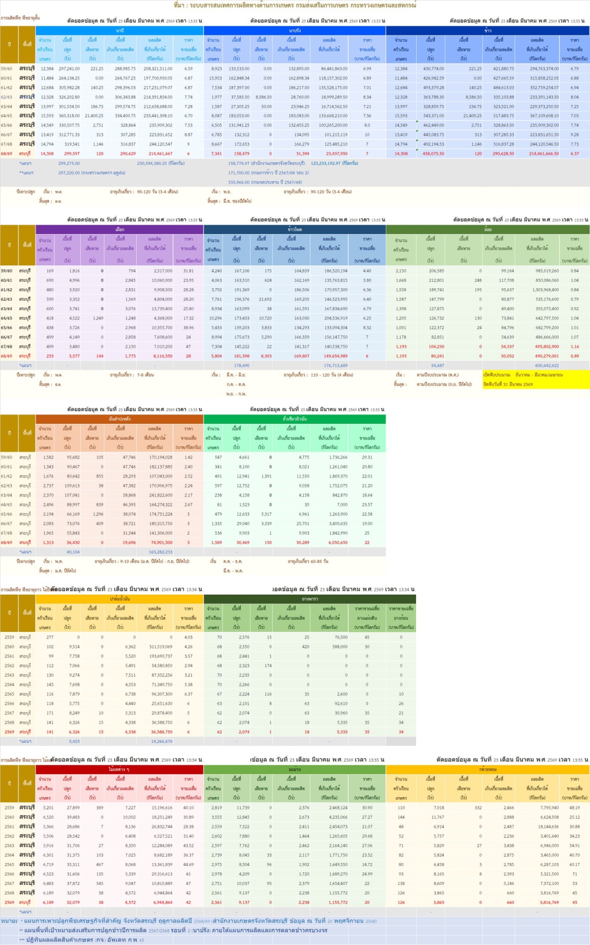Select the มะม่วง section header

[x=295, y=769]
